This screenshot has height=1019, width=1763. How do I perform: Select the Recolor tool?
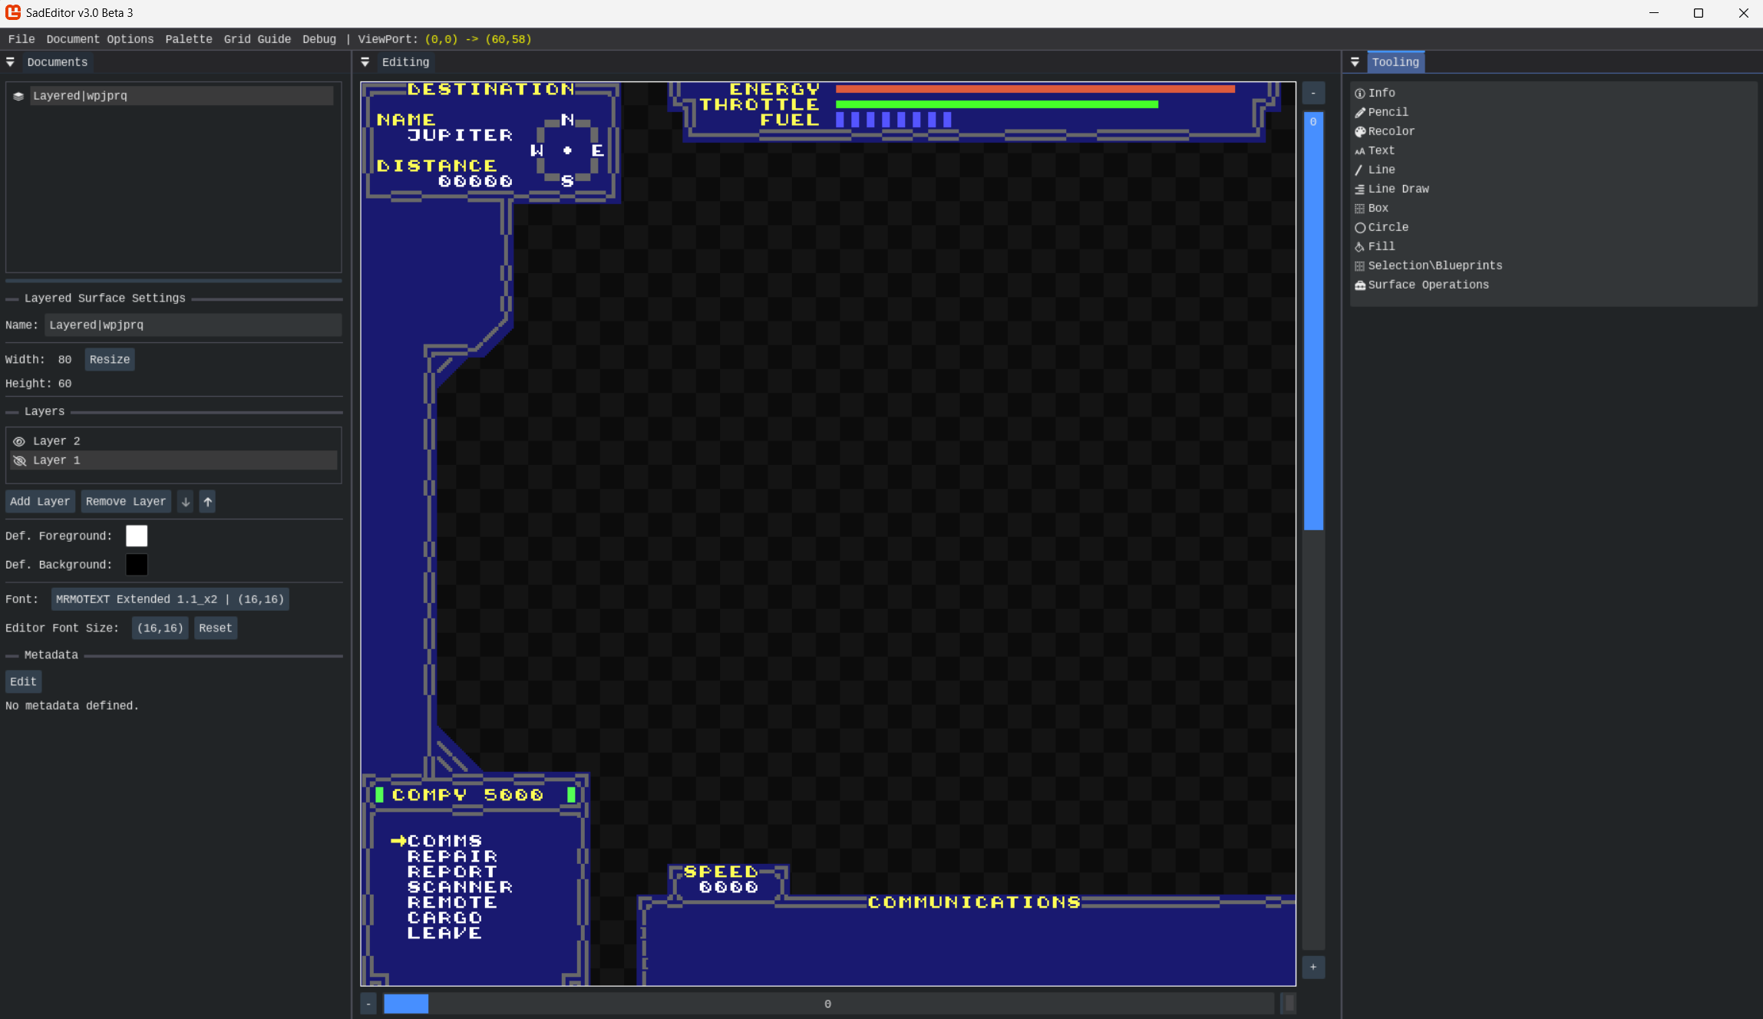tap(1390, 131)
